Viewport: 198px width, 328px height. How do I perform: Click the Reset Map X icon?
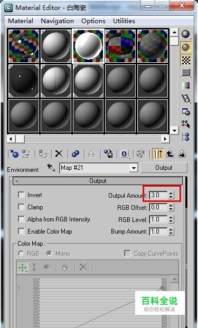click(59, 154)
